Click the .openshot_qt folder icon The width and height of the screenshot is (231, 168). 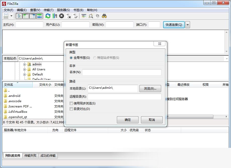6,117
